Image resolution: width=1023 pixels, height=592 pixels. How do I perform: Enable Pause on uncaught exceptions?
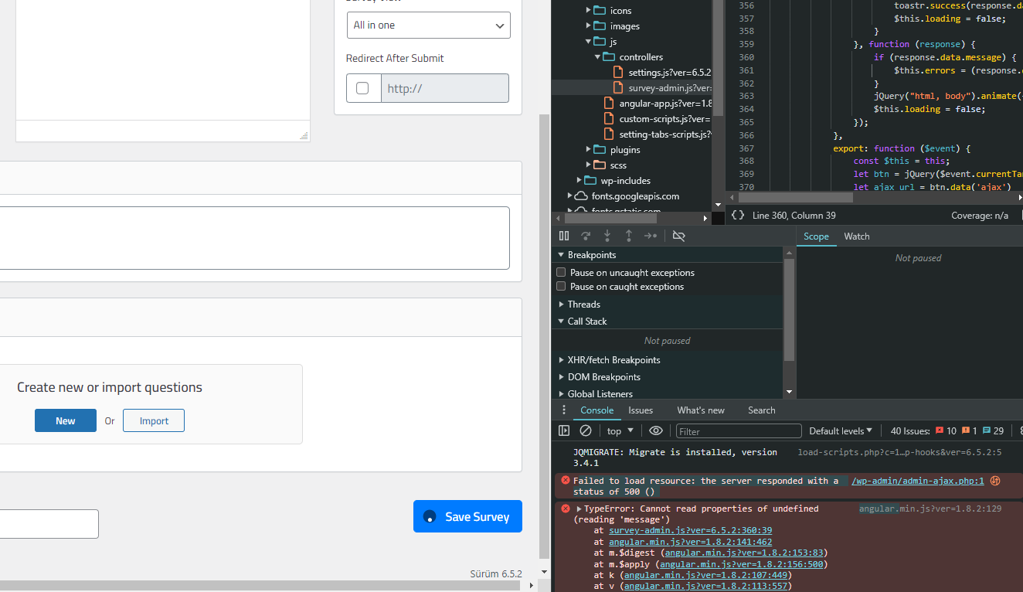(561, 272)
